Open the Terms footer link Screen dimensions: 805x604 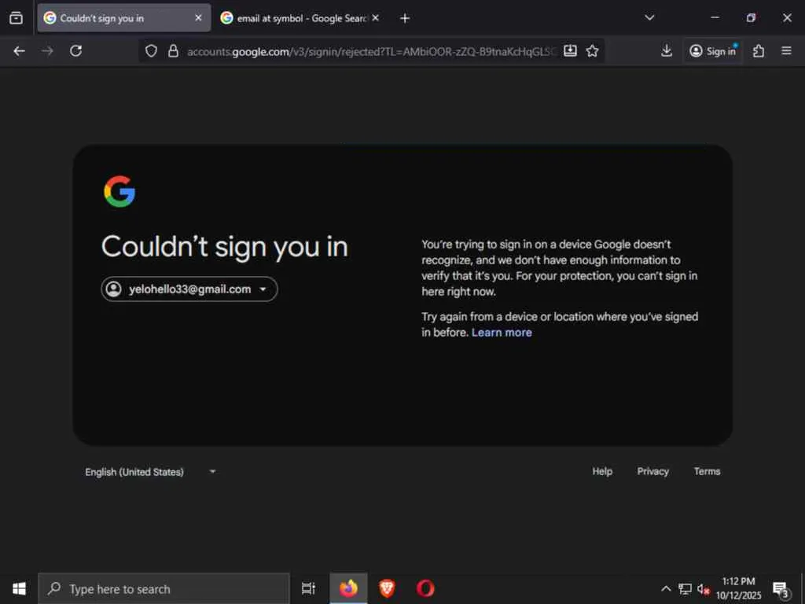(x=707, y=472)
